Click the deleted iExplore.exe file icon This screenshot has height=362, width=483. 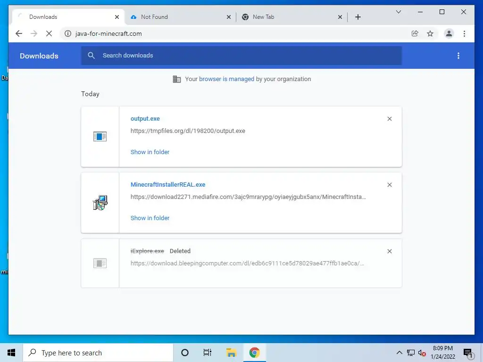(x=100, y=263)
